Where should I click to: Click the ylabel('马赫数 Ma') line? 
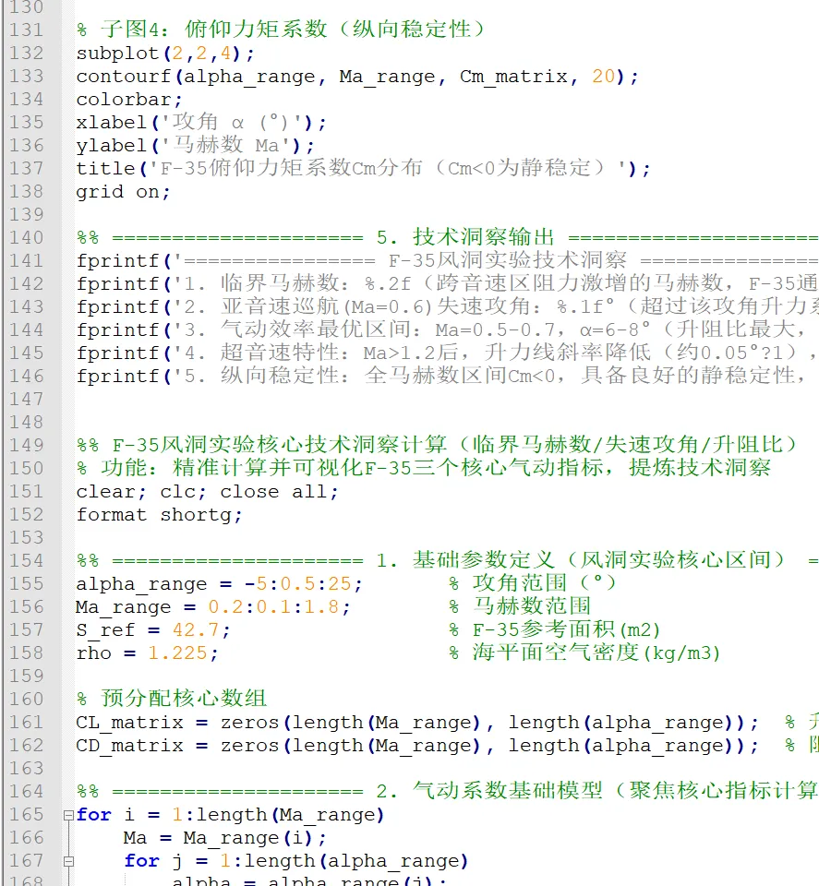[195, 145]
